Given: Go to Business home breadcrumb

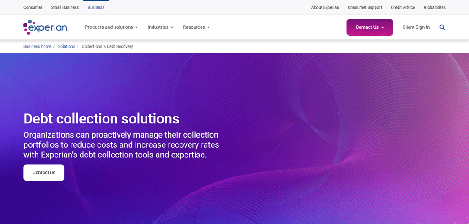Looking at the screenshot, I should (x=38, y=46).
